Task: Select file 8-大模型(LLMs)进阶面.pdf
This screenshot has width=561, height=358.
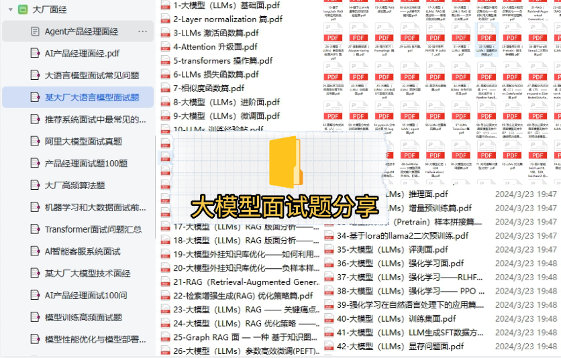Action: coord(226,102)
